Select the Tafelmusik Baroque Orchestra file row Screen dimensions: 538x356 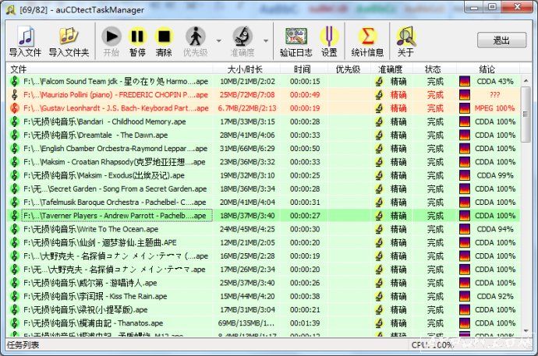pyautogui.click(x=263, y=203)
